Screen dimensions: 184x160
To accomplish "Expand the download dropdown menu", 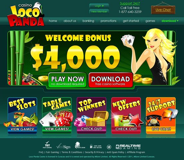I will pos(170,21).
